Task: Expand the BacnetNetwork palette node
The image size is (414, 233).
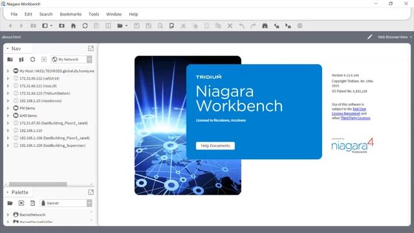Action: coord(8,215)
